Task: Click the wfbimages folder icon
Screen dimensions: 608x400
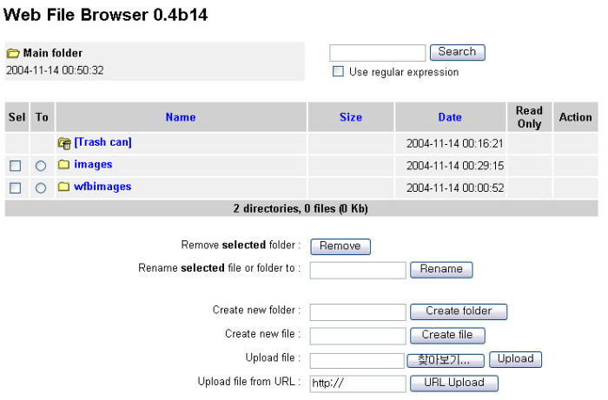Action: pyautogui.click(x=63, y=187)
